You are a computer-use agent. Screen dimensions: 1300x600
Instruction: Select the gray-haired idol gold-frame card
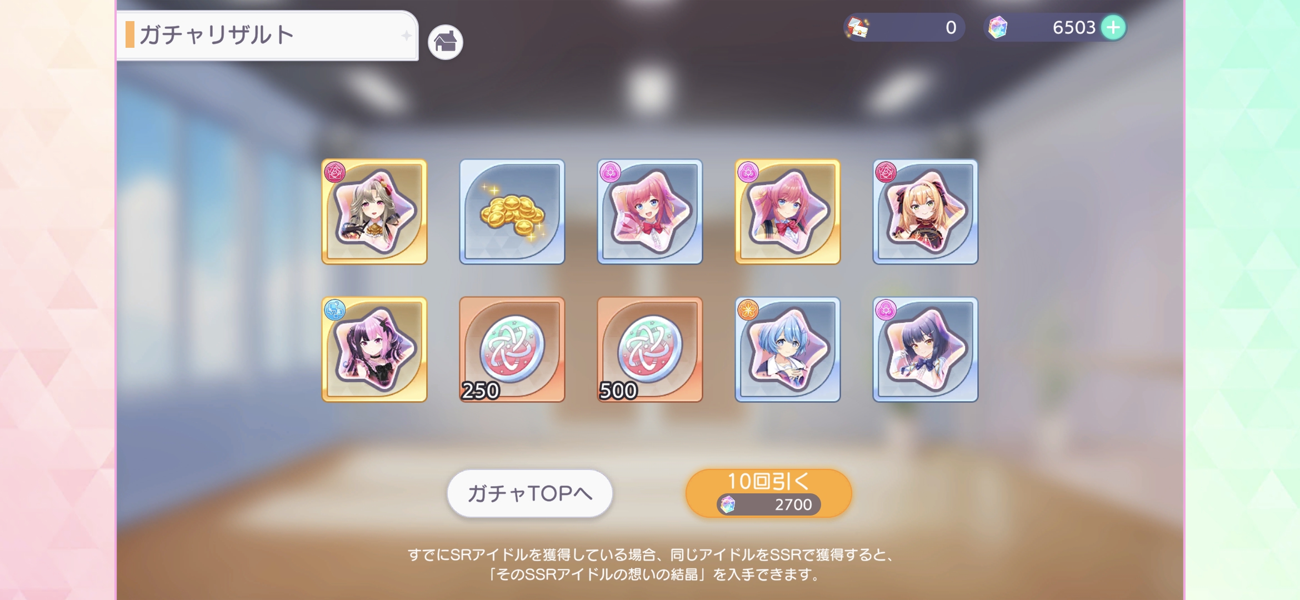(374, 212)
